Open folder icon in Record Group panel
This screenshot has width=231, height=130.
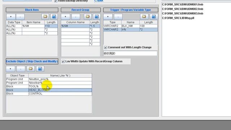pyautogui.click(x=88, y=17)
